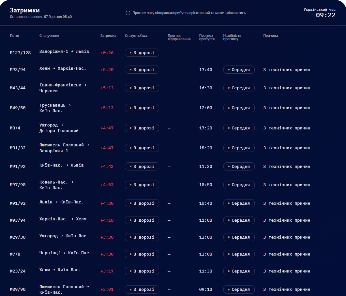This screenshot has height=296, width=346.
Task: Click the 'Сполучення' column header
Action: coord(49,36)
